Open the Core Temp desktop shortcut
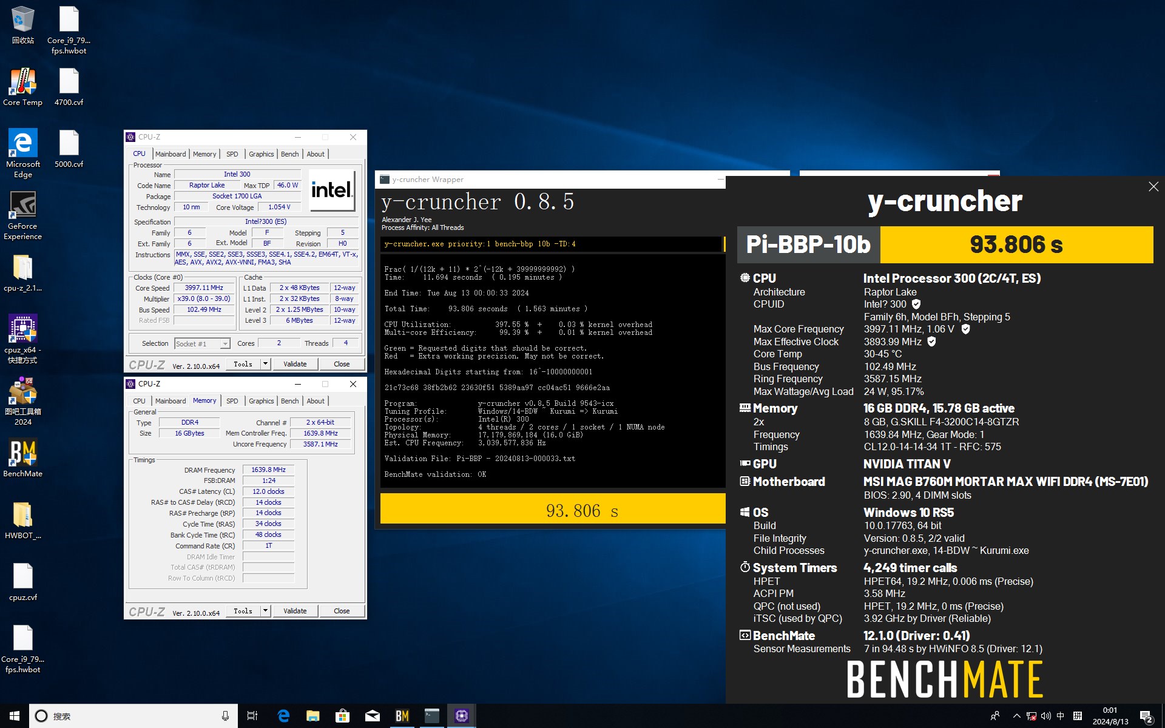Viewport: 1165px width, 728px height. (22, 87)
